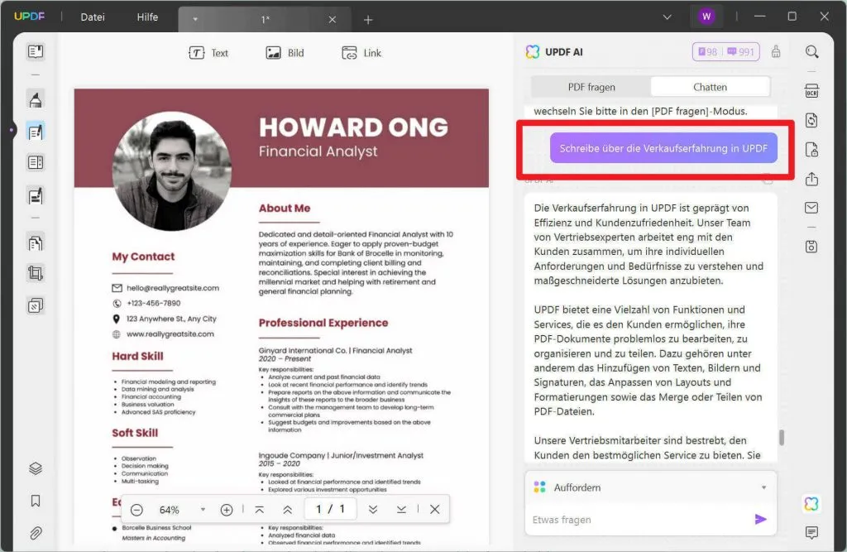Select the Comment highlighter tool
The width and height of the screenshot is (847, 552).
coord(36,99)
